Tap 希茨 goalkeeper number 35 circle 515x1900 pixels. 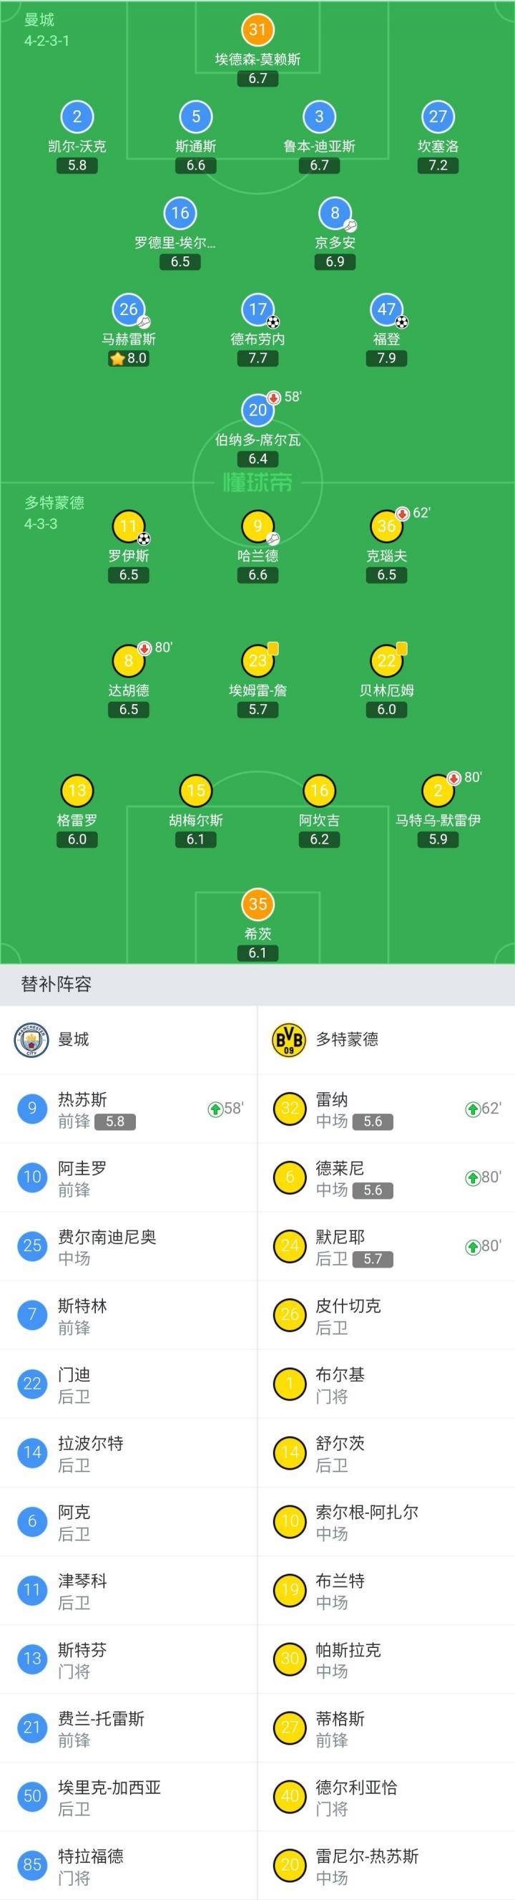coord(257,905)
